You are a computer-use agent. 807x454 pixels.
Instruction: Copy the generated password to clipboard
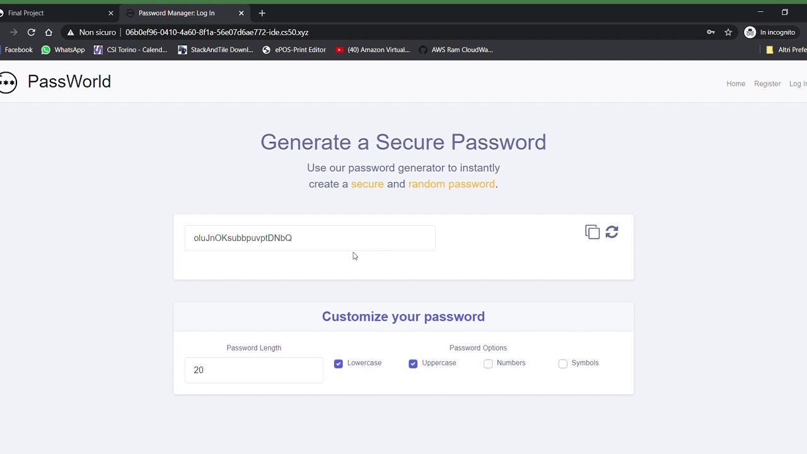click(592, 232)
